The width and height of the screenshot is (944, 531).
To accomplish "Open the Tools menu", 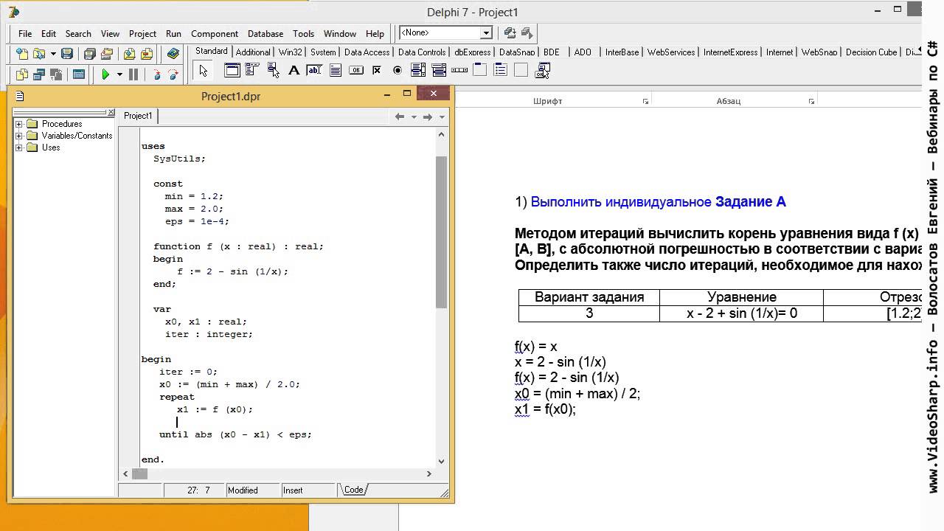I will point(303,33).
